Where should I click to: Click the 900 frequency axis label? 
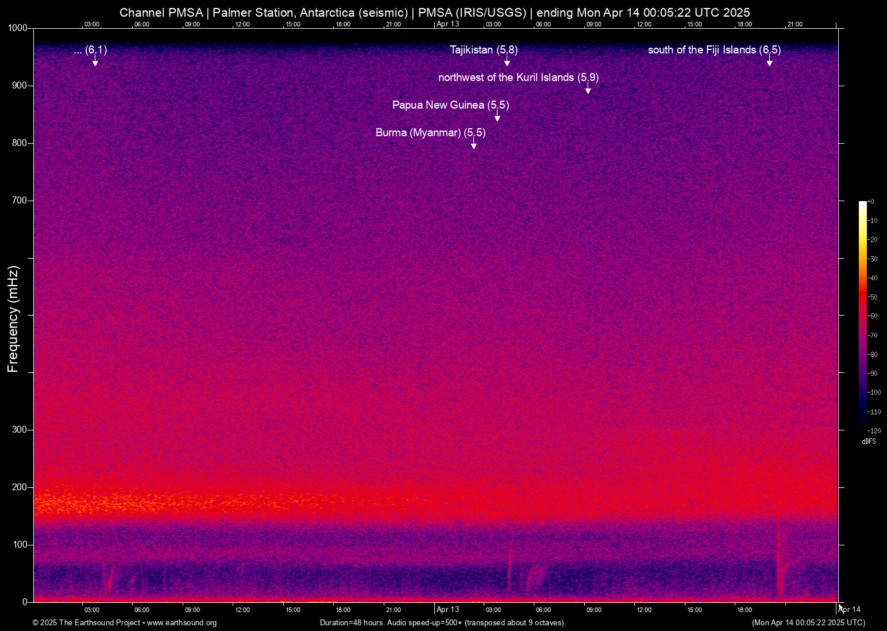point(20,86)
